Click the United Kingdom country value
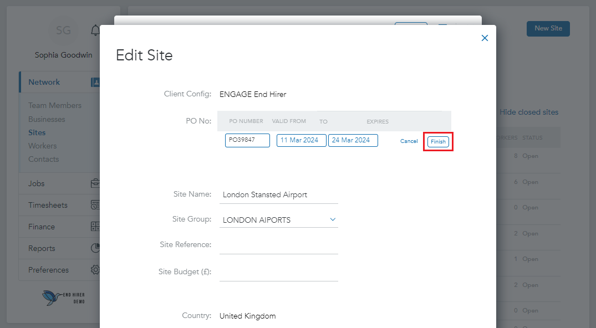 [247, 316]
